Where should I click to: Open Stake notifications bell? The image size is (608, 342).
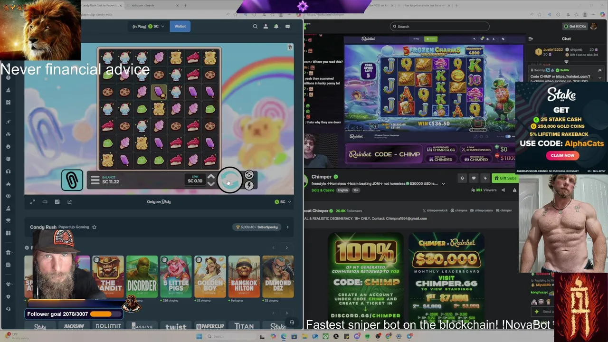coord(276,27)
